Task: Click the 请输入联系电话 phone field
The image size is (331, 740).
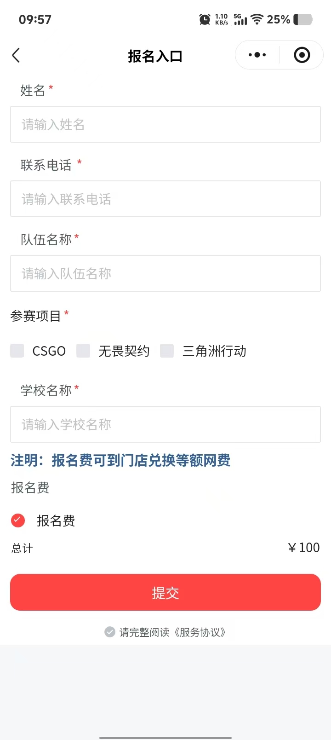Action: point(165,199)
